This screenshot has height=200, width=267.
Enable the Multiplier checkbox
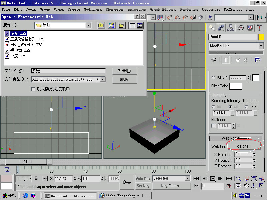213,126
